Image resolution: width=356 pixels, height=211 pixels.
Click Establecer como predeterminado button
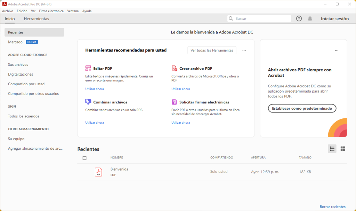tap(302, 108)
